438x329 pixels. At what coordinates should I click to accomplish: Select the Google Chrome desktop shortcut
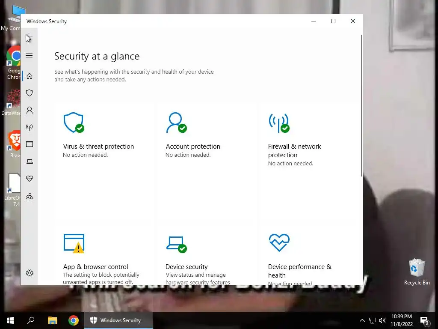(x=13, y=63)
